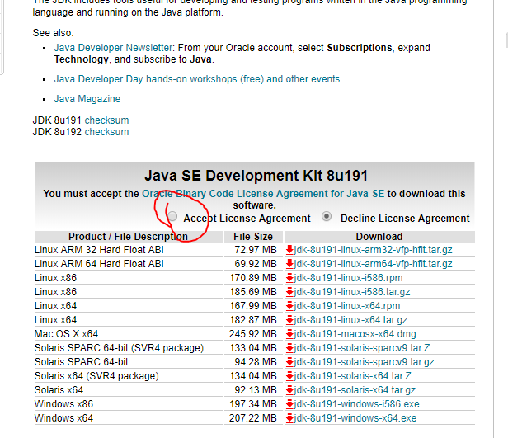This screenshot has height=438, width=508.
Task: Click the 245.92 MB file size
Action: pyautogui.click(x=253, y=334)
